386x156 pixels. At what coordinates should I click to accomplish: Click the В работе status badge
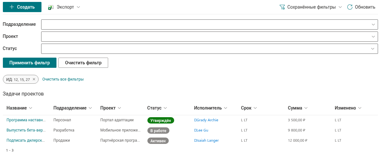pyautogui.click(x=158, y=131)
